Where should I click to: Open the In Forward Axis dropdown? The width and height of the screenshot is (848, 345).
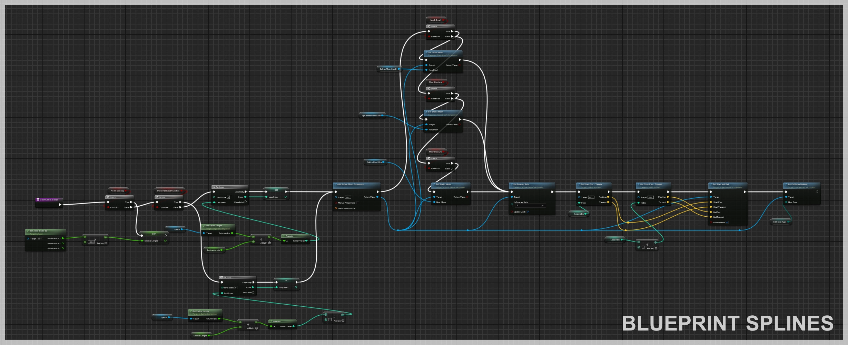530,206
